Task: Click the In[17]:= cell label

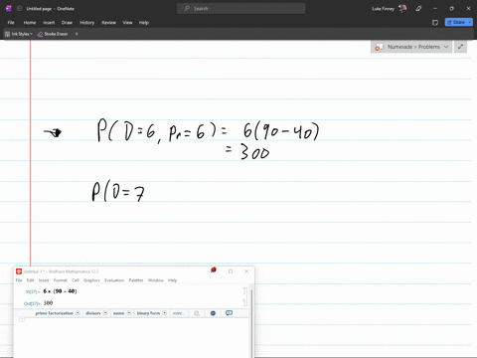Action: click(33, 291)
